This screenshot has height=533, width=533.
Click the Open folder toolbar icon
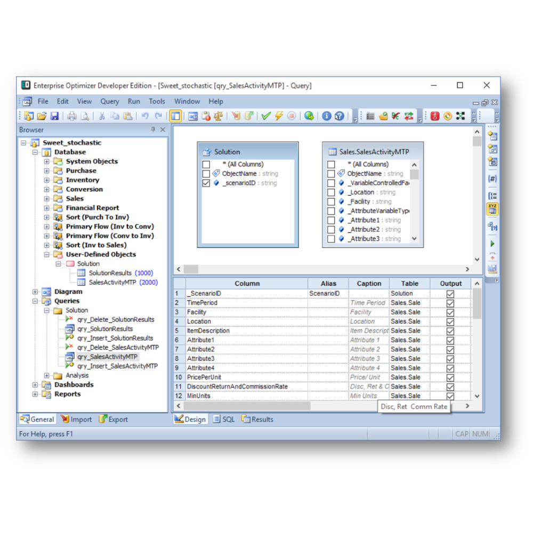(42, 116)
